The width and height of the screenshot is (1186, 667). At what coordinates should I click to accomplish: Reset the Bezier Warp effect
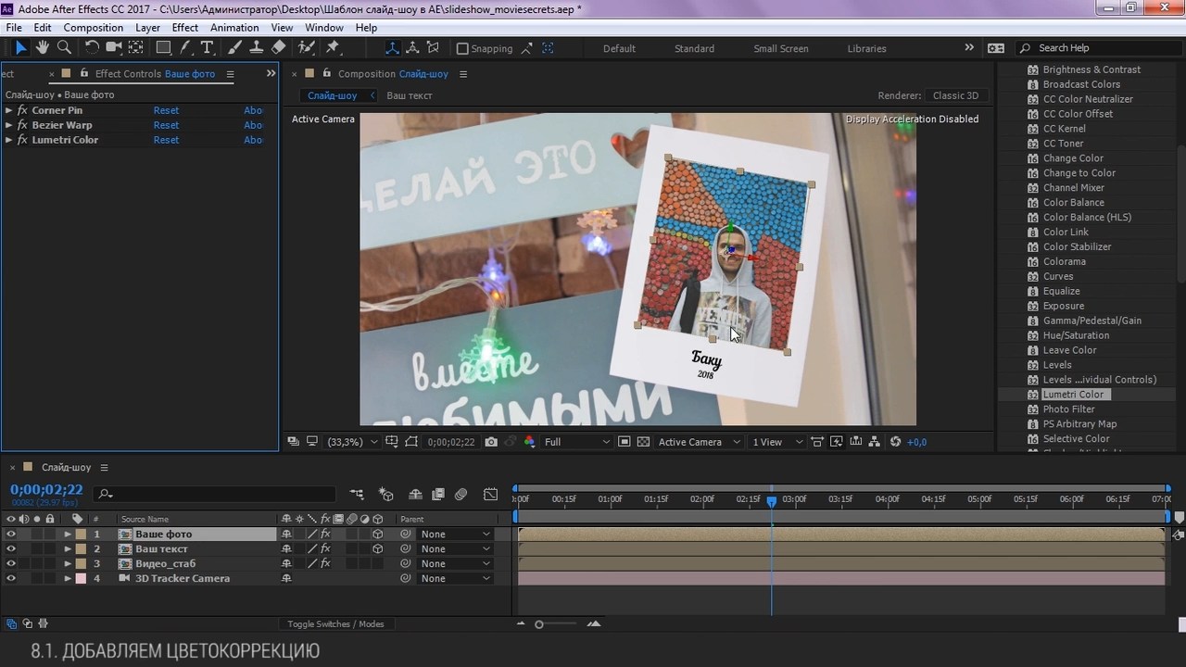pyautogui.click(x=166, y=125)
